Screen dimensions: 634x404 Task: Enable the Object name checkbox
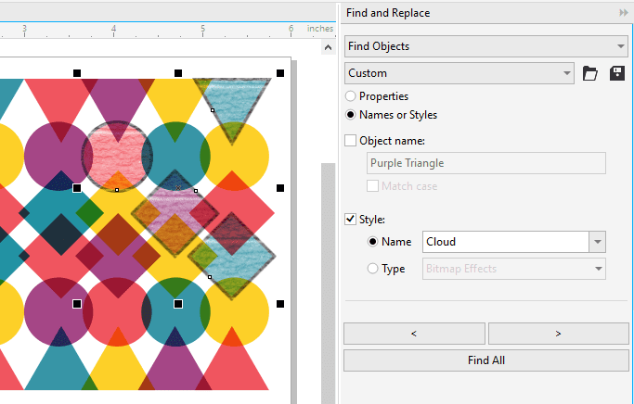[351, 141]
